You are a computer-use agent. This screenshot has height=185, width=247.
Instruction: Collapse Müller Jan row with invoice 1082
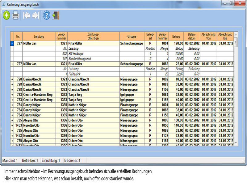12,64
